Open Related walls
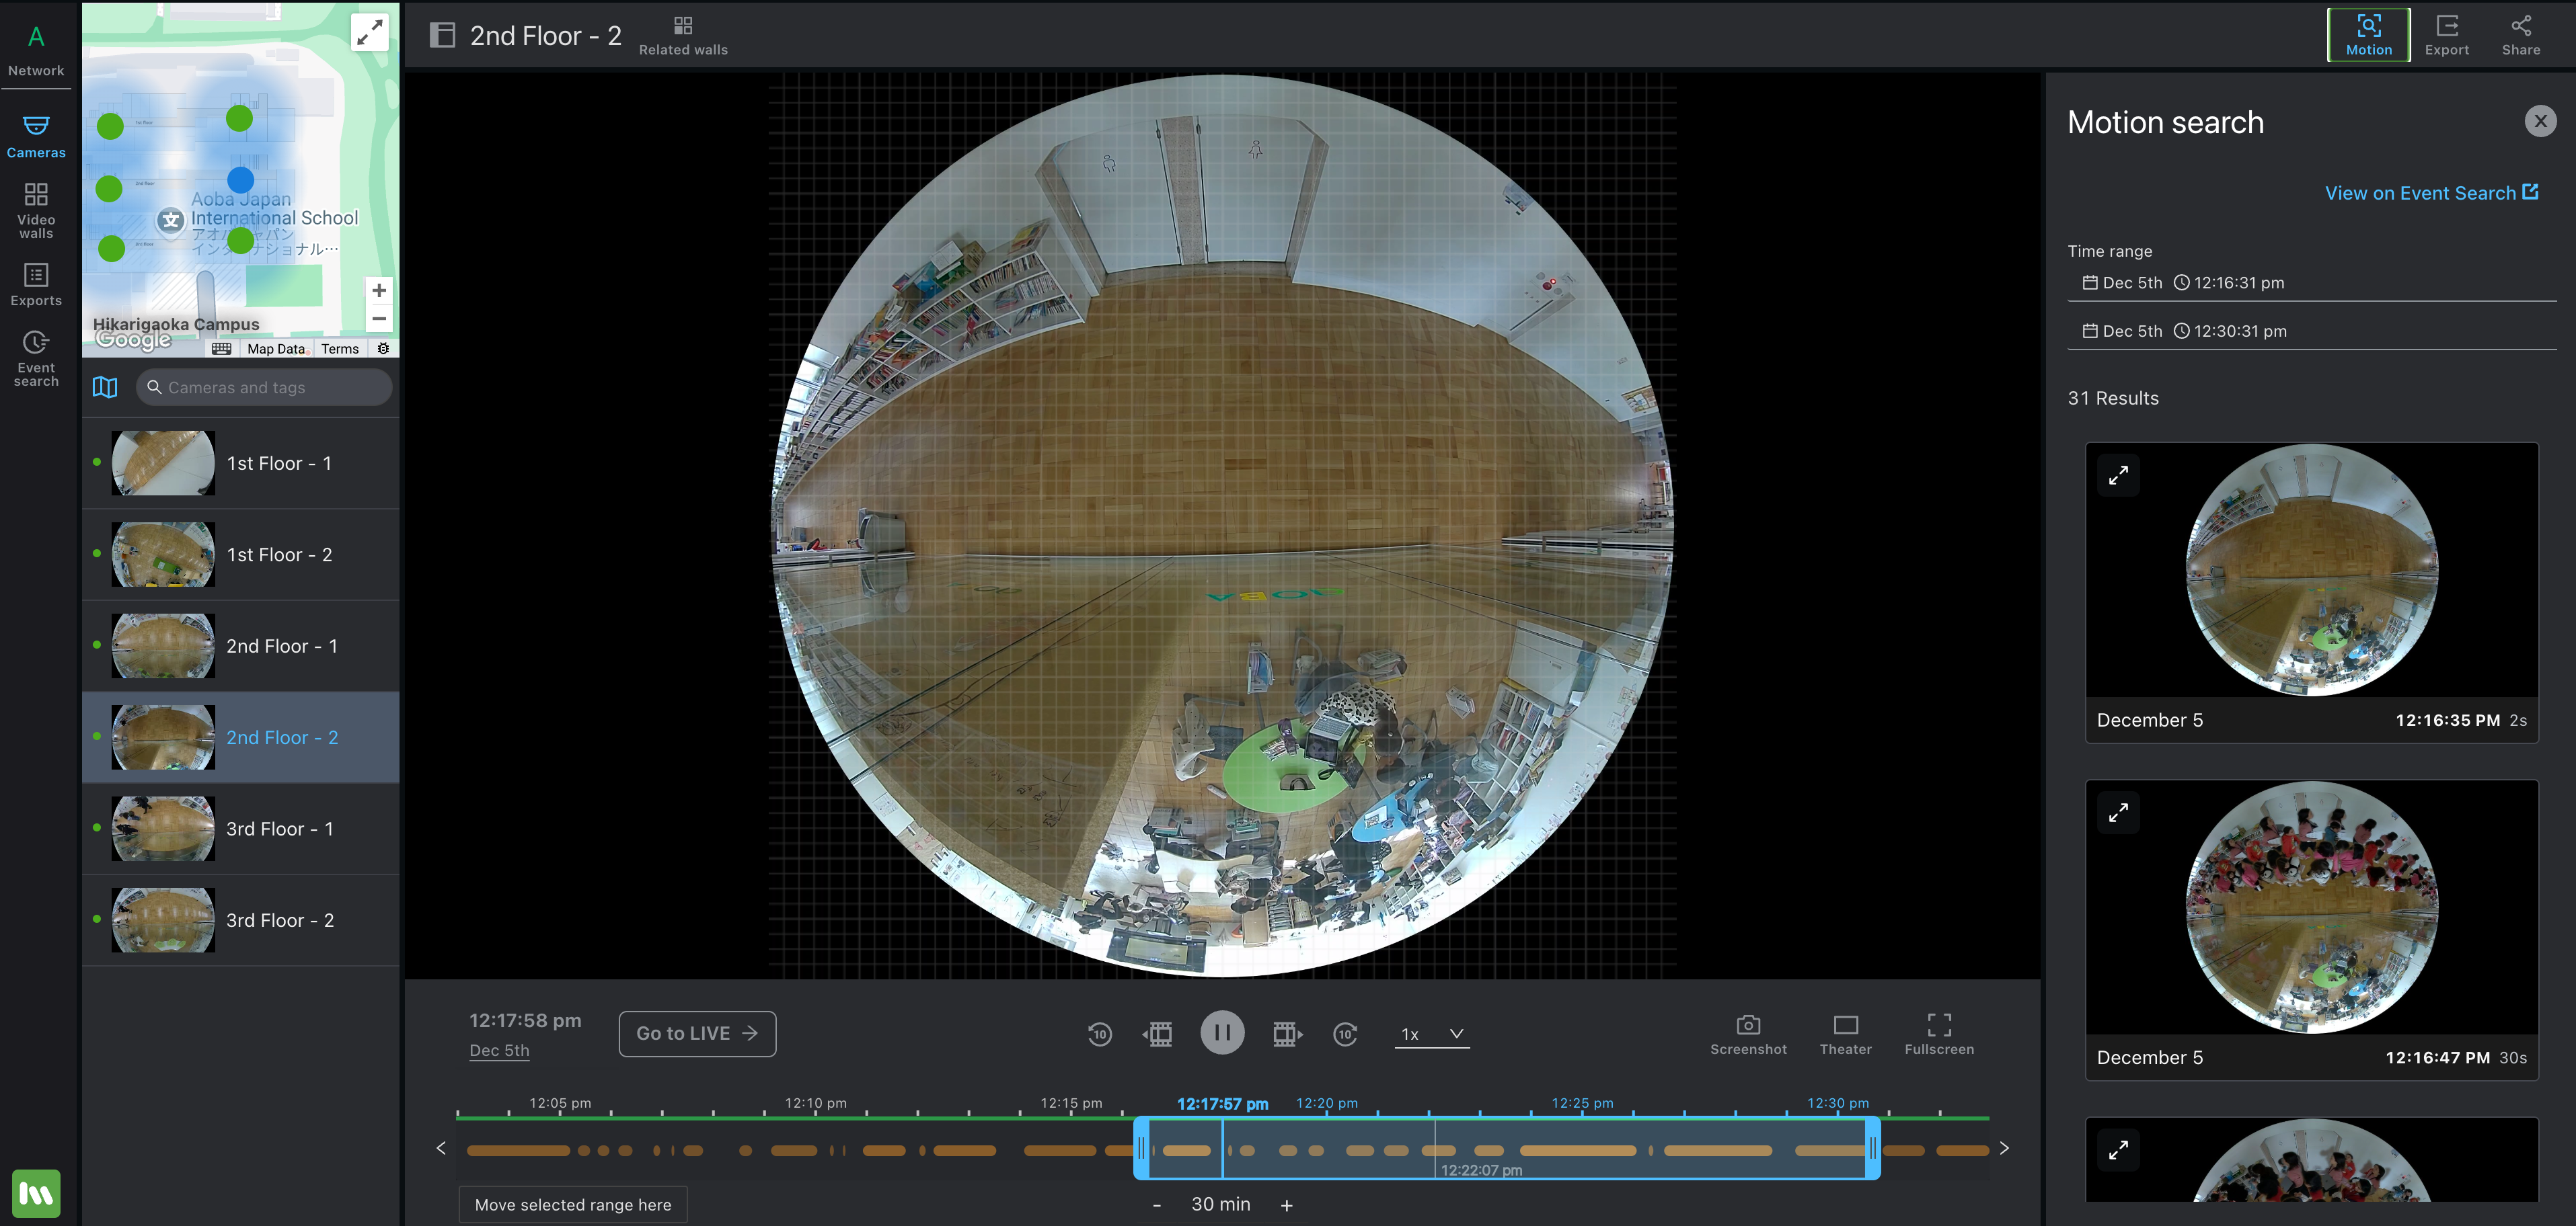This screenshot has height=1226, width=2576. pos(683,34)
